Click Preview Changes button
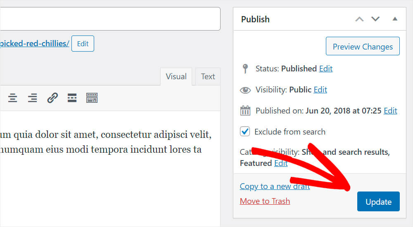413x227 pixels. tap(363, 46)
